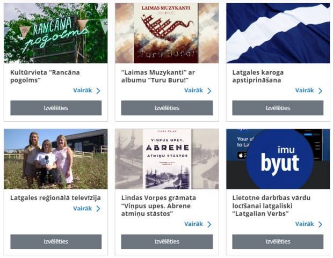Open Vairāk link for Latgalian Verbs app
Screen dimensions: 333x258
click(305, 224)
